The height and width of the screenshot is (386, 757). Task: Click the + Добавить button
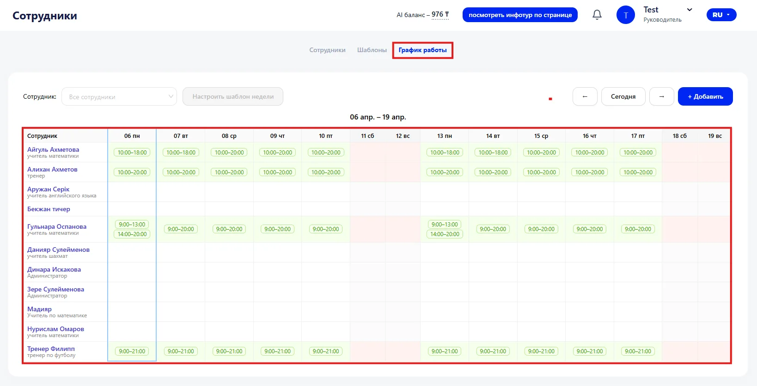(705, 96)
